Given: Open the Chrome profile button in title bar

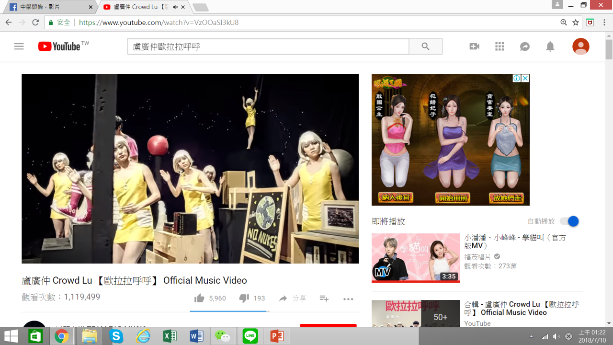Looking at the screenshot, I should coord(557,4).
